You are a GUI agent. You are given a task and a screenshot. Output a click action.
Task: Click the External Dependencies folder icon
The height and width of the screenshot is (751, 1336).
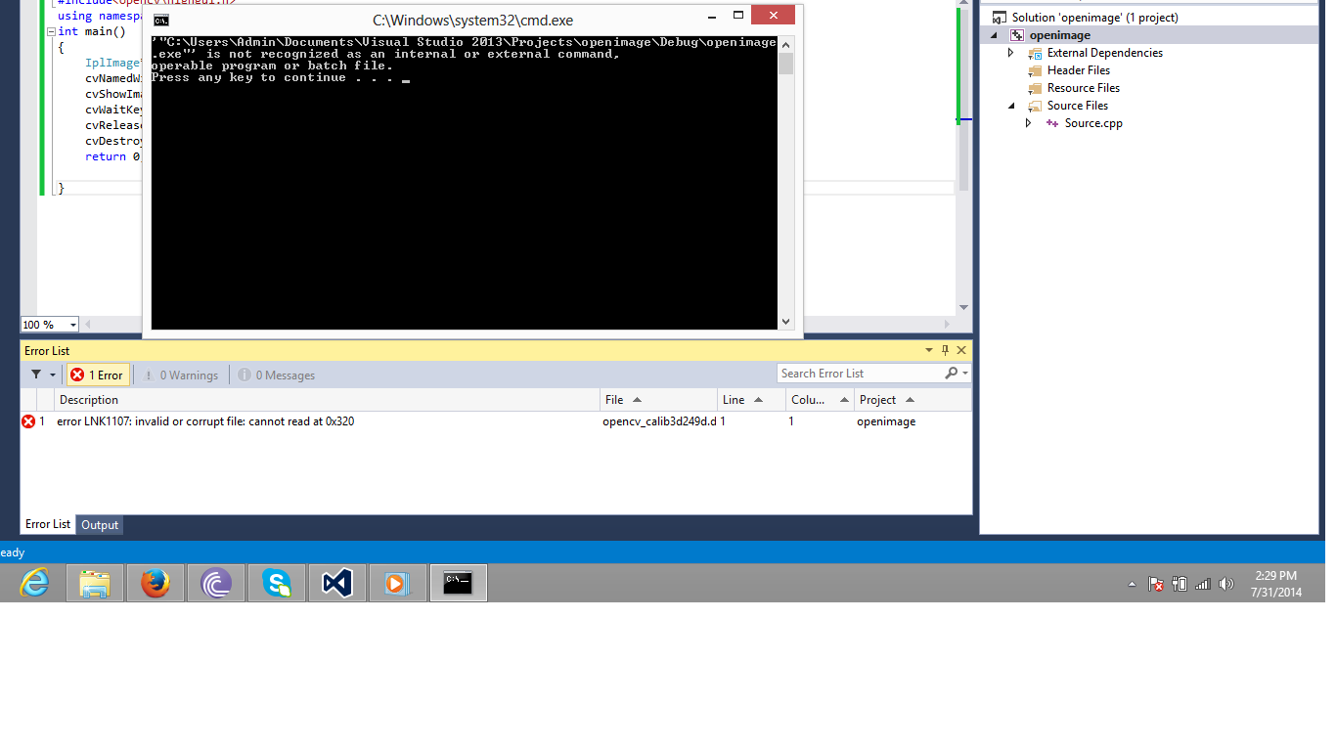click(x=1035, y=53)
